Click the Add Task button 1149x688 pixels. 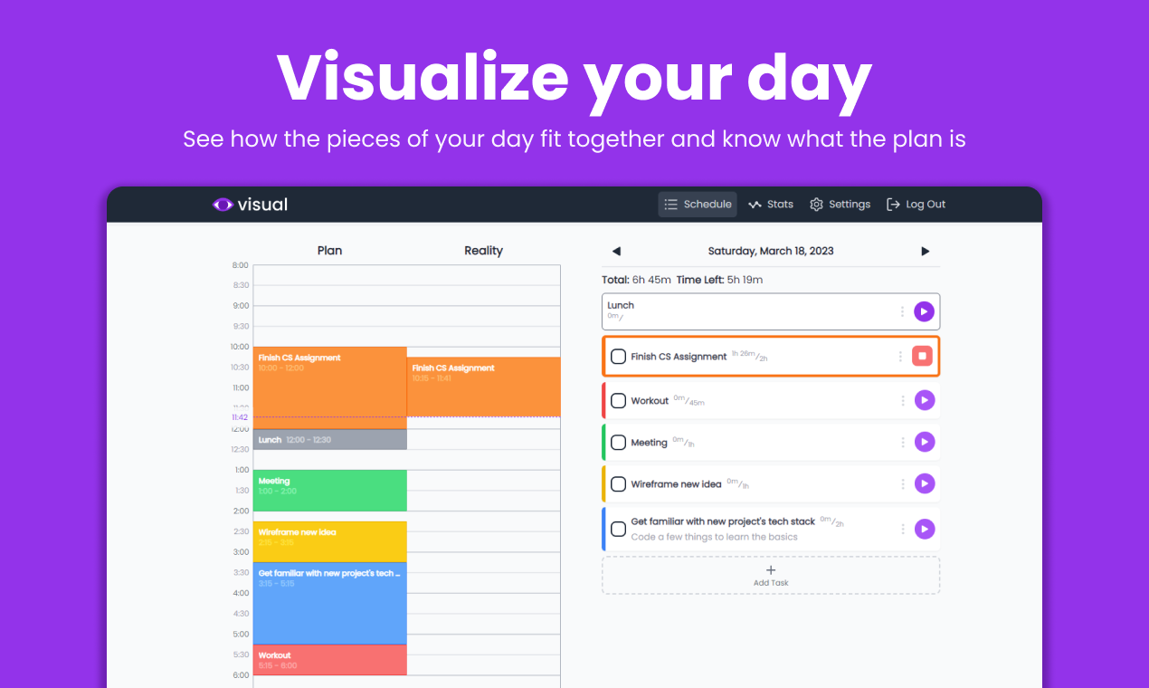click(x=771, y=575)
